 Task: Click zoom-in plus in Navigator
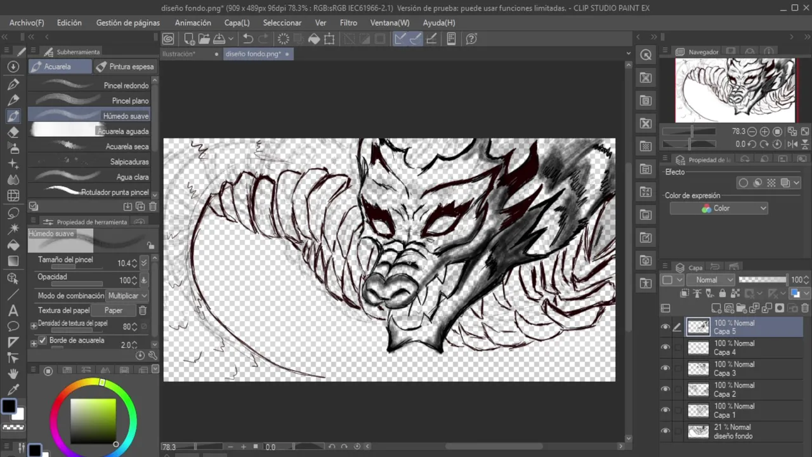point(764,131)
